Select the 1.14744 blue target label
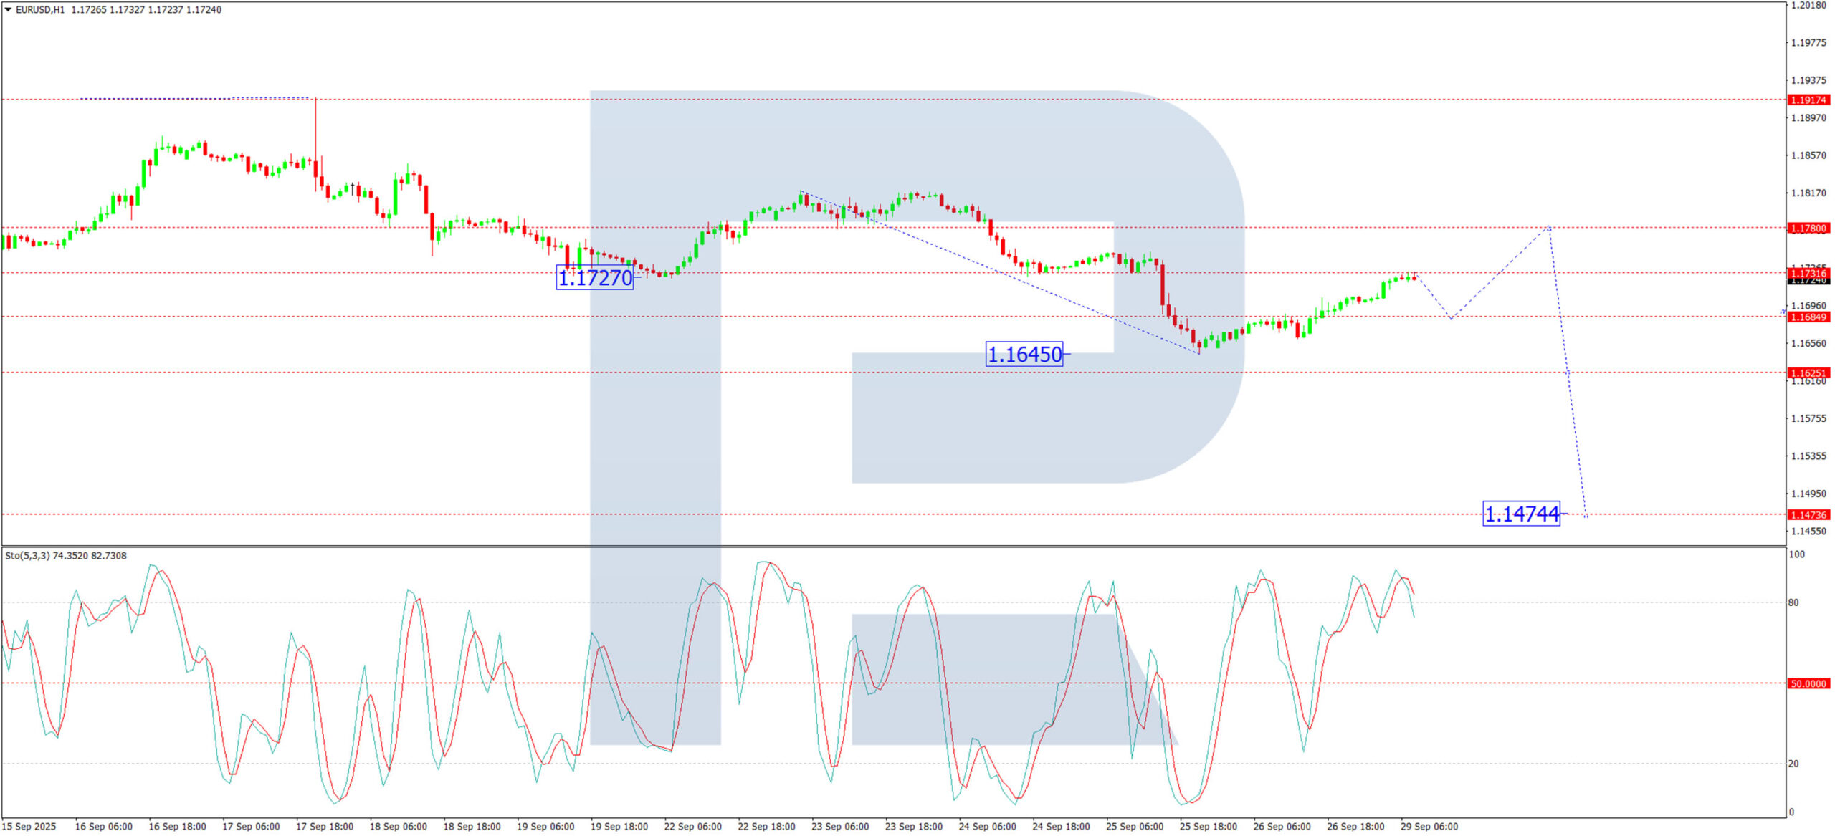The width and height of the screenshot is (1835, 836). 1520,514
